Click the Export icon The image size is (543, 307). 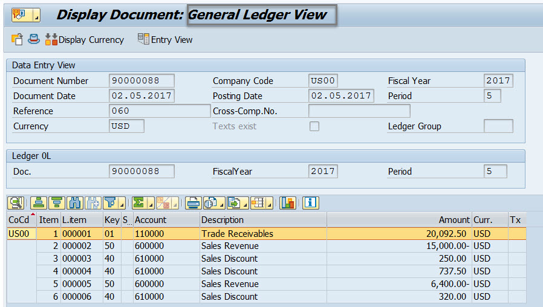pyautogui.click(x=234, y=203)
